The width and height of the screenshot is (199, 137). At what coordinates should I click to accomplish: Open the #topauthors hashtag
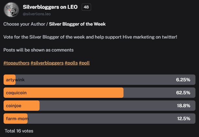(17, 63)
